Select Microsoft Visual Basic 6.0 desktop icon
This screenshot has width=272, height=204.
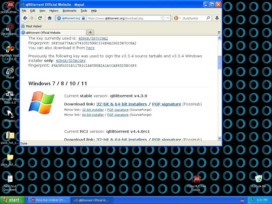point(10,97)
